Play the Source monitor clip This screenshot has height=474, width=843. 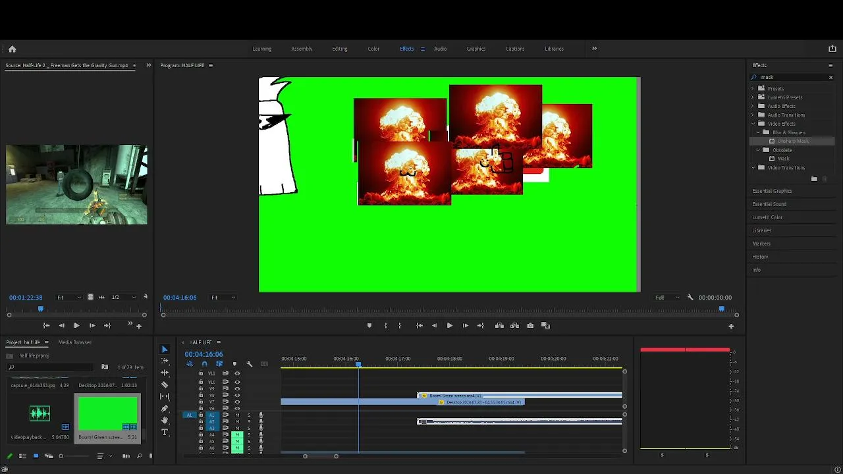click(x=76, y=325)
